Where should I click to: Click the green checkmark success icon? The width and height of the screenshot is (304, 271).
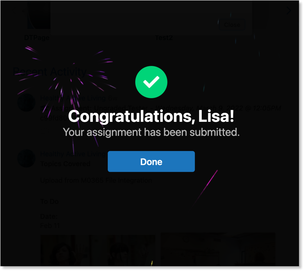pos(151,82)
